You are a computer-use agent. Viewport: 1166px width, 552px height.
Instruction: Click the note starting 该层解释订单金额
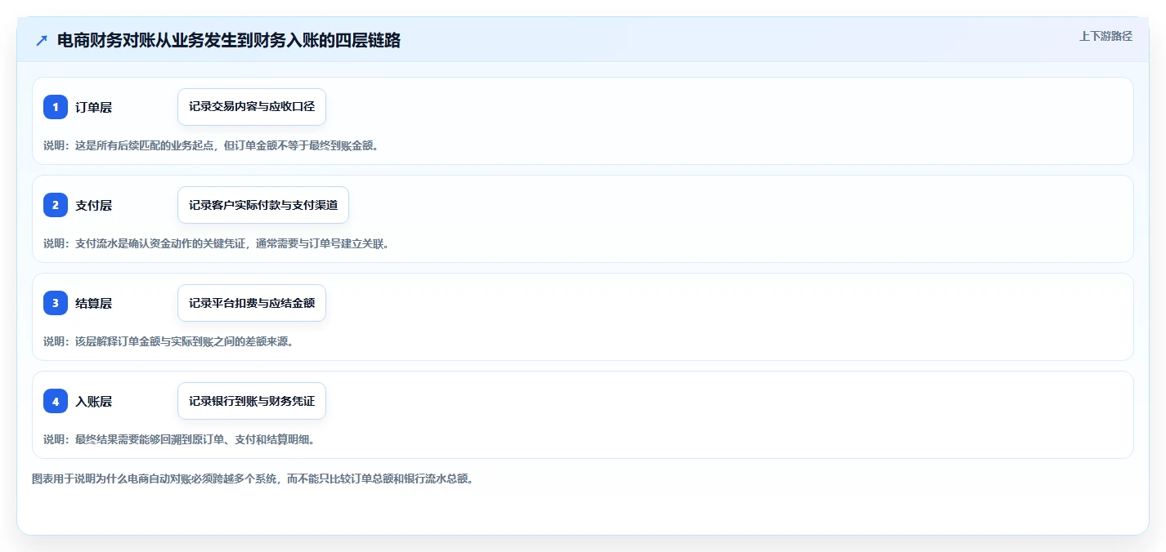coord(168,341)
